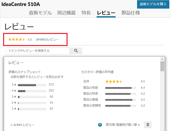Click the 50 three-star count
Viewport: 171px width, 131px height.
coord(51,97)
